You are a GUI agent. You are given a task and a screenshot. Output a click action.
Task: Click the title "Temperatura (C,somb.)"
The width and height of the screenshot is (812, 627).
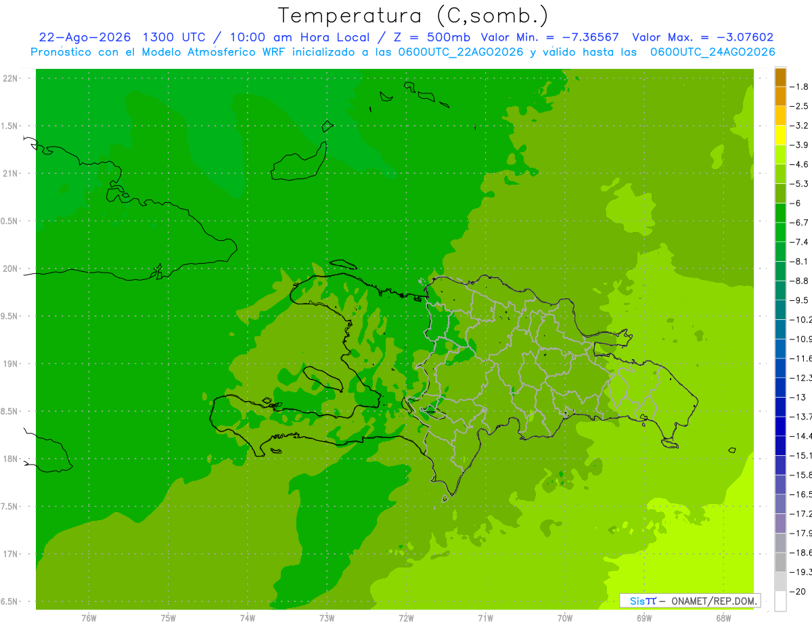click(413, 16)
